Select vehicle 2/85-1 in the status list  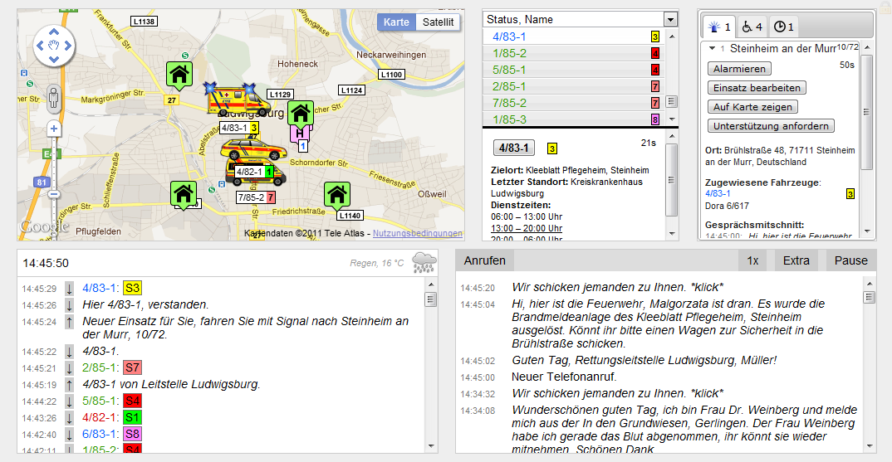click(573, 86)
